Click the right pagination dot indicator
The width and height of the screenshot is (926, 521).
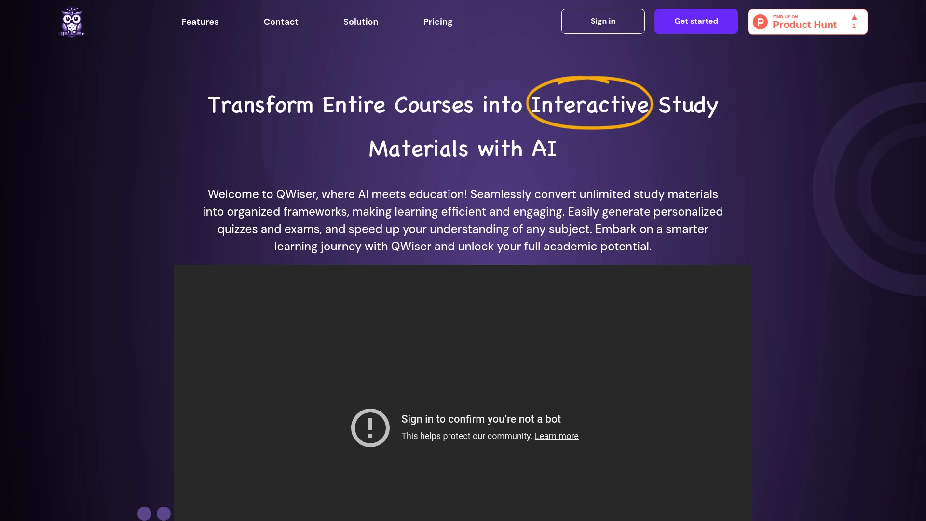(163, 513)
